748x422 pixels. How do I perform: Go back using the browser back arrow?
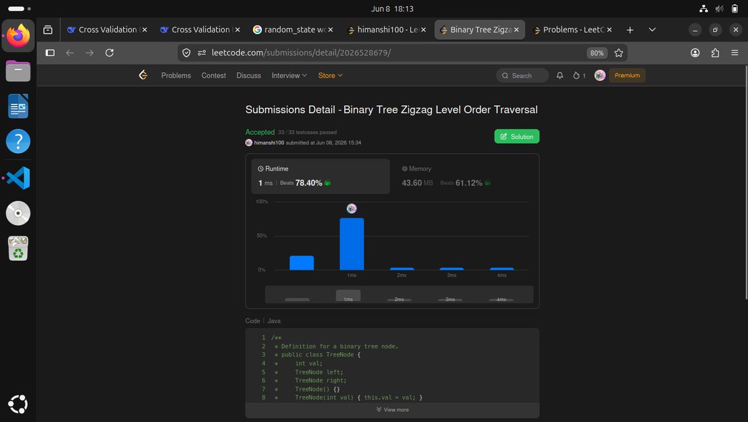70,53
